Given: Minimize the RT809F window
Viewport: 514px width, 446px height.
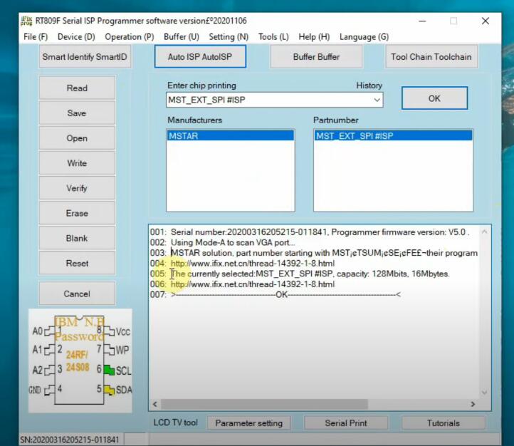Looking at the screenshot, I should pyautogui.click(x=423, y=21).
